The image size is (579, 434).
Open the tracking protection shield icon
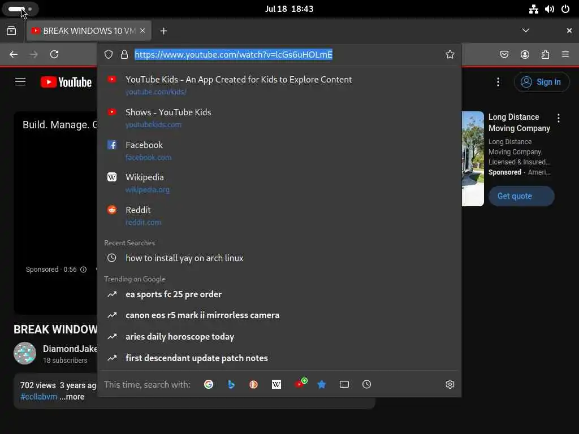[108, 55]
